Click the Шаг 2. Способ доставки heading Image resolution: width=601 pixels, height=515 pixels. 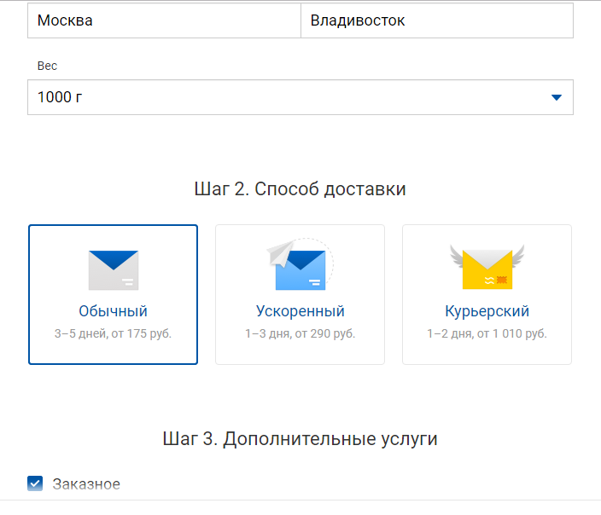point(300,188)
